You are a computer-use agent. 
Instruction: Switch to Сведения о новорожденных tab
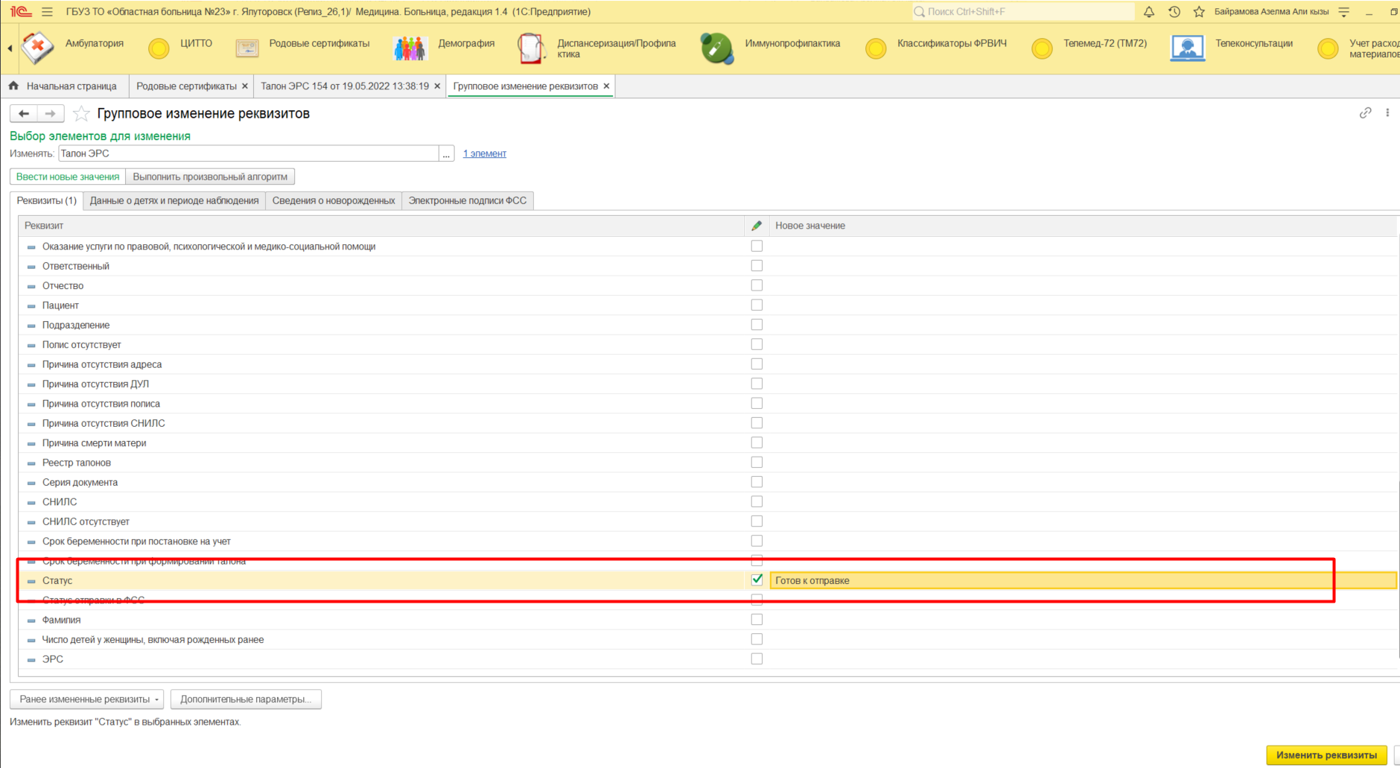(x=333, y=200)
